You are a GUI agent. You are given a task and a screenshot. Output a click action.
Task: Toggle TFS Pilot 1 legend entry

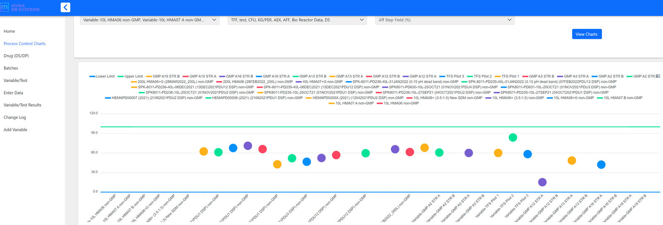(507, 77)
